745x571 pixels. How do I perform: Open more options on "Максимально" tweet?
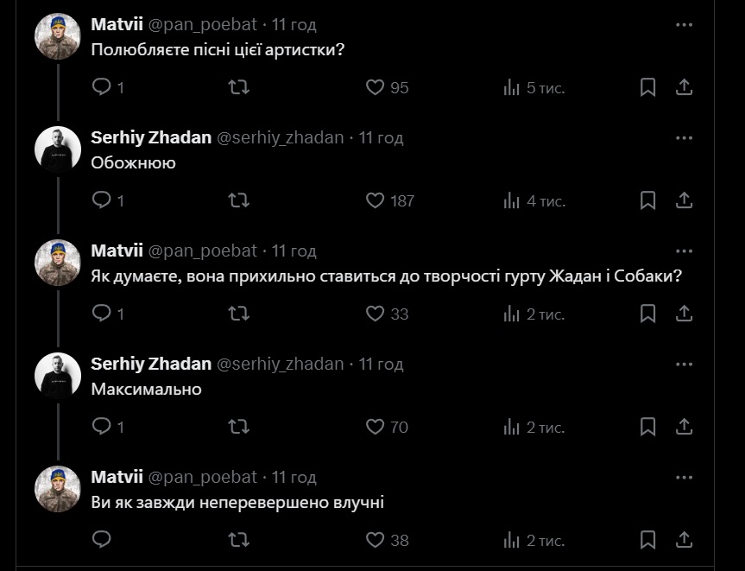(684, 365)
